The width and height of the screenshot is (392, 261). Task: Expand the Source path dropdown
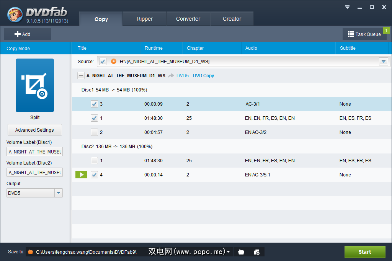click(x=383, y=62)
